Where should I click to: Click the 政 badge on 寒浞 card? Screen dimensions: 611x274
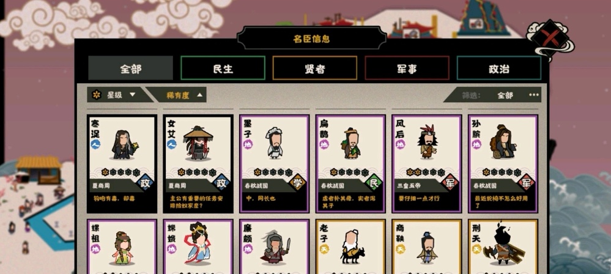pos(146,182)
